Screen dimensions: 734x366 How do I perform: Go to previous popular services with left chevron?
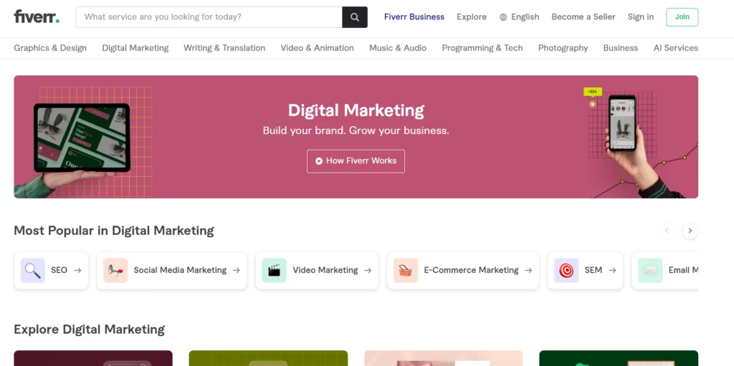coord(667,231)
